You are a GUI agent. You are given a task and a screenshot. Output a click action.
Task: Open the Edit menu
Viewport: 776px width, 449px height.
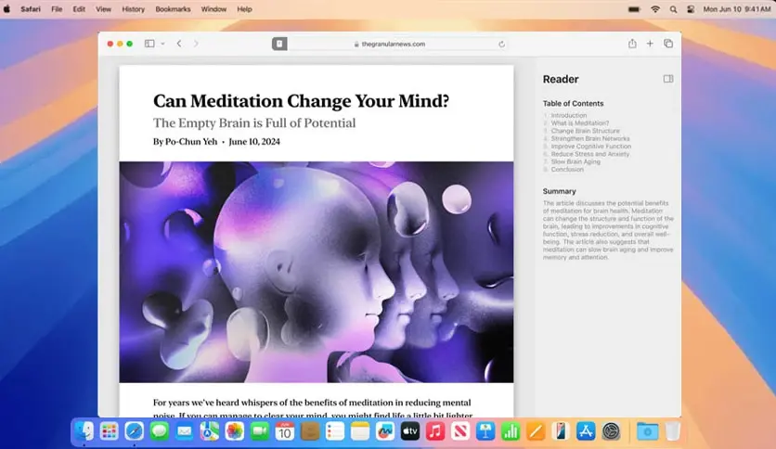point(79,9)
